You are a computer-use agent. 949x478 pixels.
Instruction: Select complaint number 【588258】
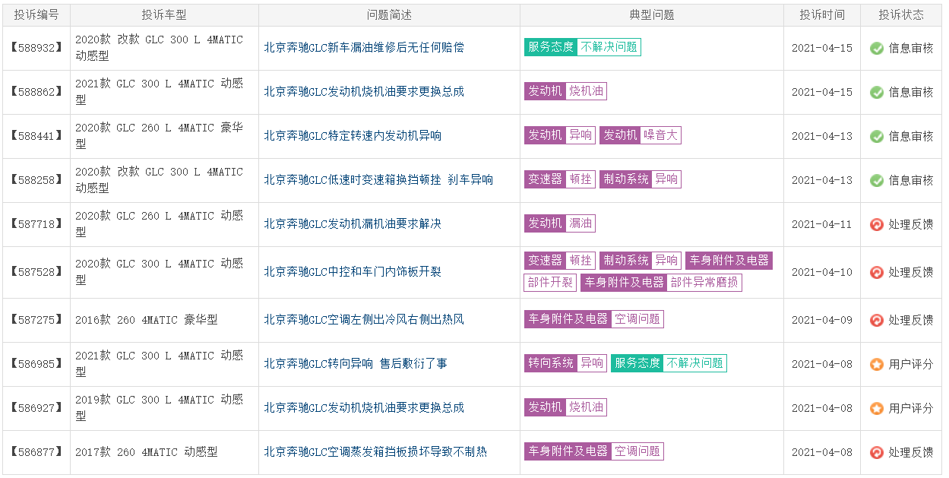pos(36,180)
